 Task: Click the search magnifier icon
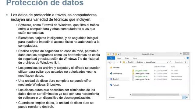click(x=186, y=62)
